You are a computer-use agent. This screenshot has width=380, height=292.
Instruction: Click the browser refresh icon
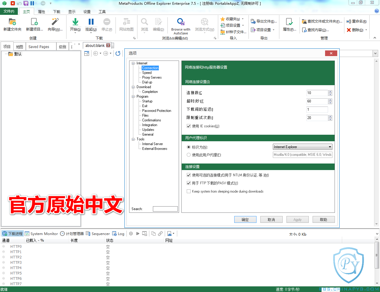pyautogui.click(x=118, y=53)
